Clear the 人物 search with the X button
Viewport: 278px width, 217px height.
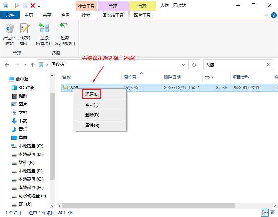click(x=269, y=64)
